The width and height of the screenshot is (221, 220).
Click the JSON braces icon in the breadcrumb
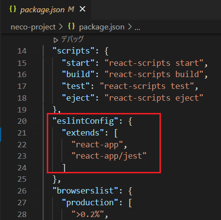tap(71, 26)
